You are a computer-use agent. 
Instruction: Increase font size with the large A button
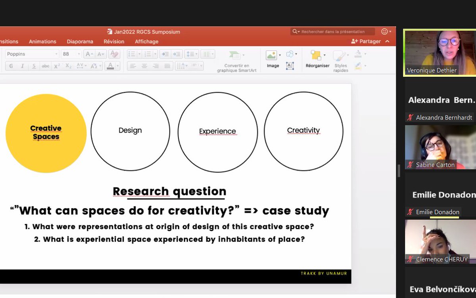[89, 54]
